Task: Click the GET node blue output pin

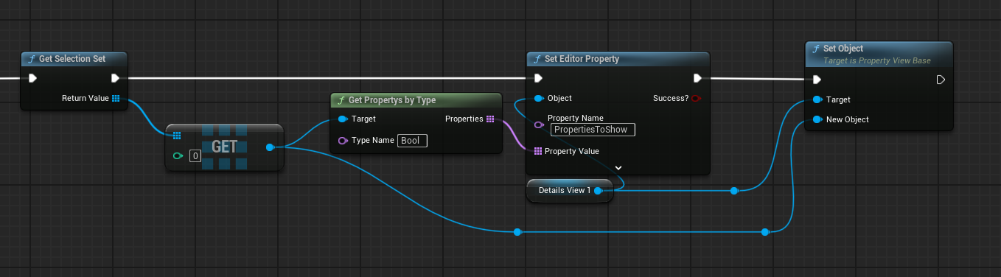Action: tap(270, 148)
